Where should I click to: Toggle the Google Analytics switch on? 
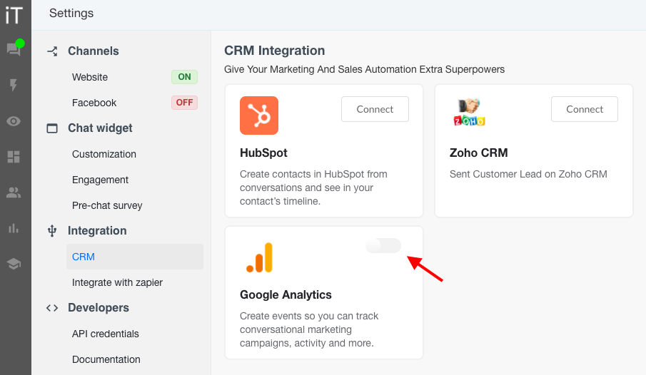383,246
